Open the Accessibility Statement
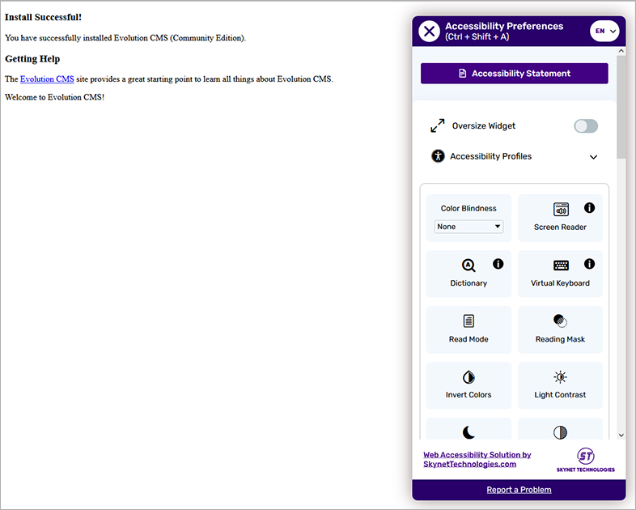The height and width of the screenshot is (510, 636). (514, 74)
